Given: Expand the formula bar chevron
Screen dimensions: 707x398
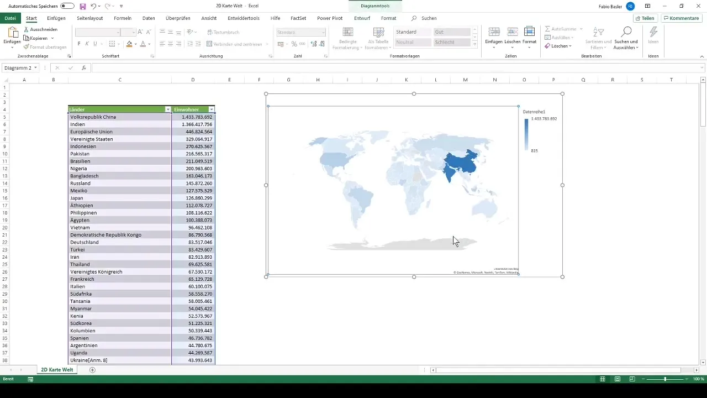Looking at the screenshot, I should 702,68.
